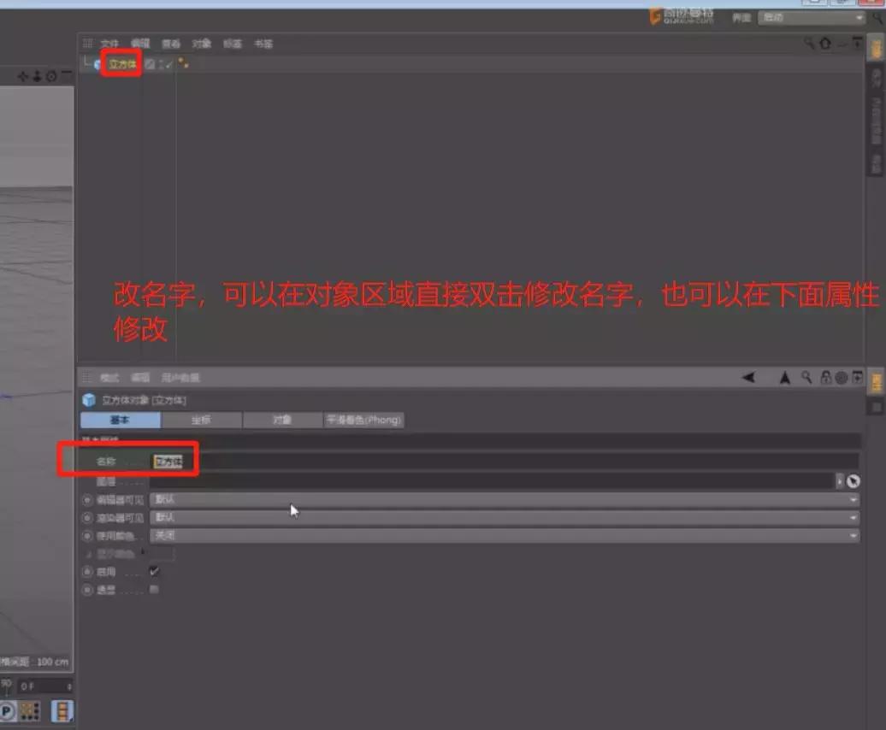This screenshot has width=886, height=730.
Task: Click the back navigation arrow in the Attribute Manager
Action: pyautogui.click(x=748, y=379)
